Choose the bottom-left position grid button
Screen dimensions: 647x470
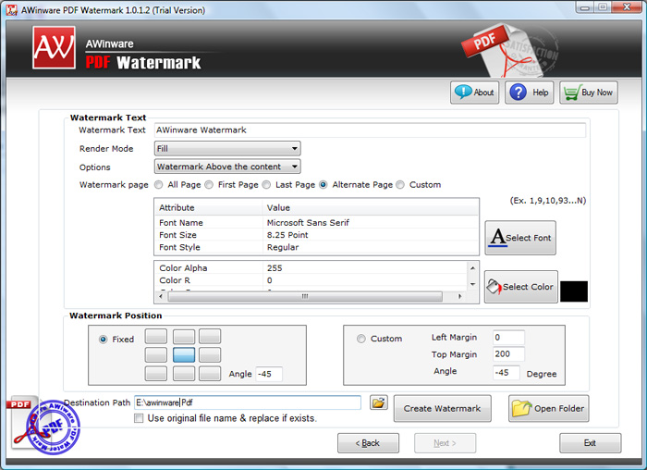click(156, 374)
